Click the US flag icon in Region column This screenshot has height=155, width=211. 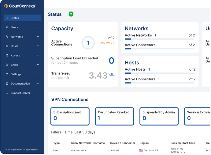pos(141,150)
